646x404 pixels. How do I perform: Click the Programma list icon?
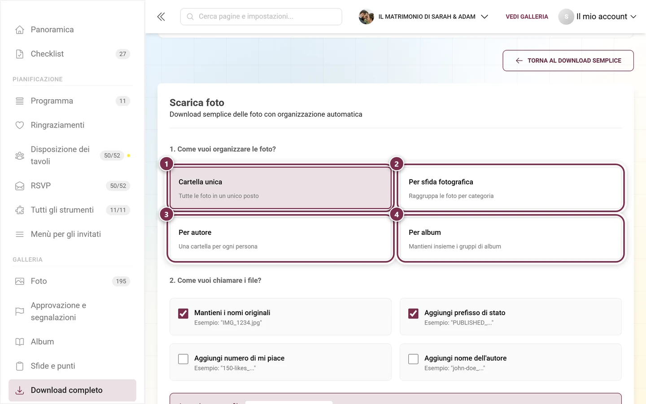(20, 101)
